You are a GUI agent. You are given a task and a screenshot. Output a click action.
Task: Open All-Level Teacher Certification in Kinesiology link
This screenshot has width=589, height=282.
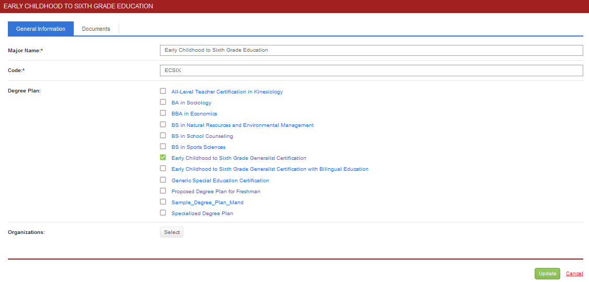click(x=227, y=91)
